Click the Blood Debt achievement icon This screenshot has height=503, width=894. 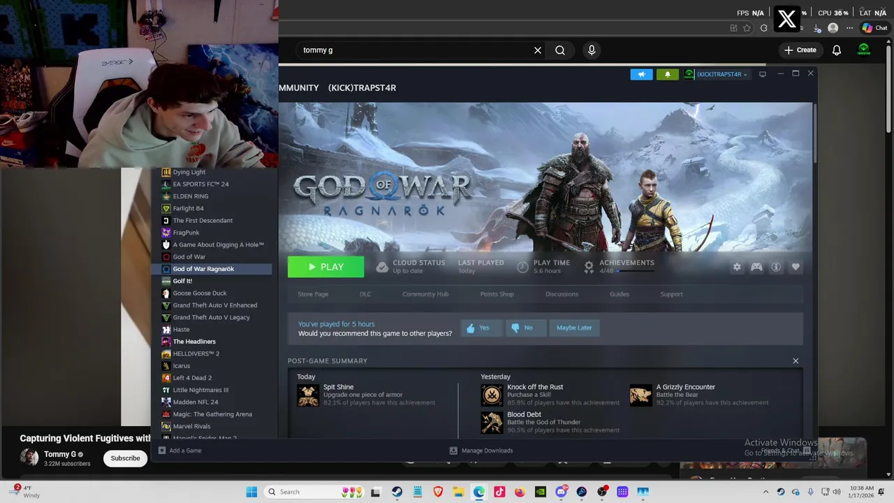pos(492,422)
